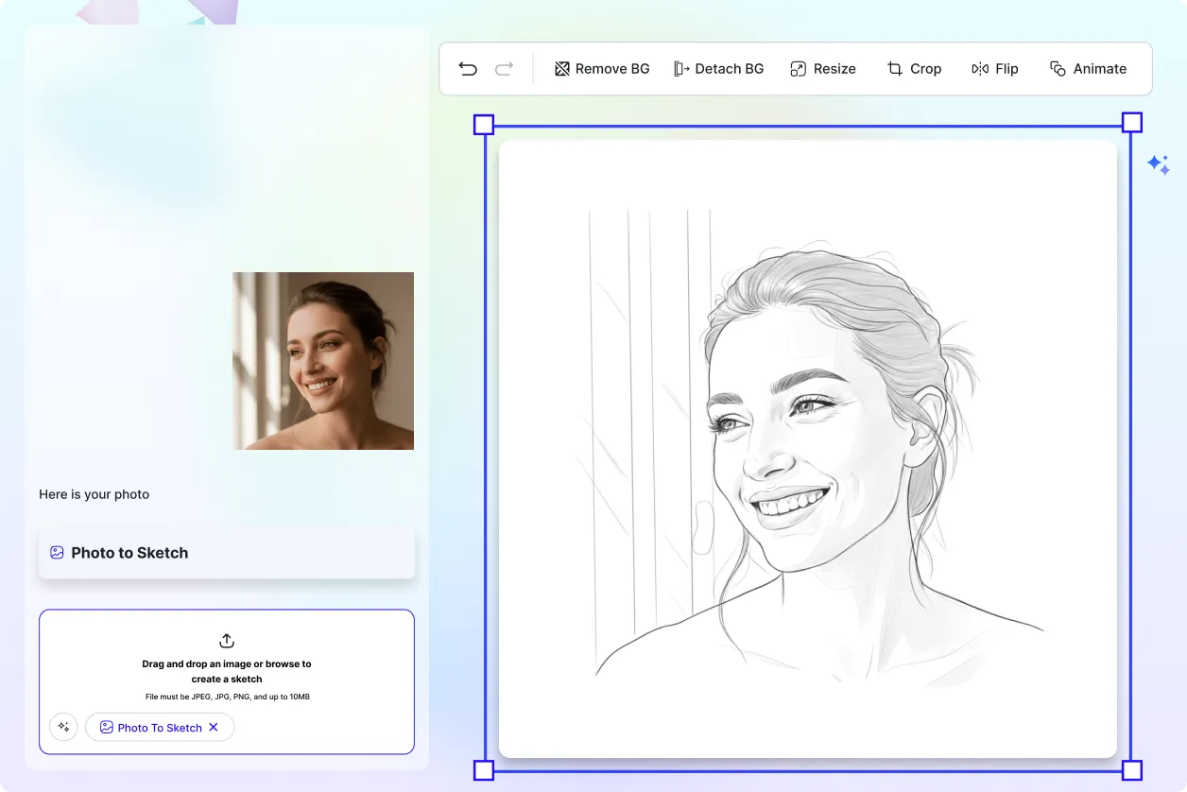Click the AI sparkles icon beside the canvas
This screenshot has width=1187, height=792.
[x=1160, y=164]
